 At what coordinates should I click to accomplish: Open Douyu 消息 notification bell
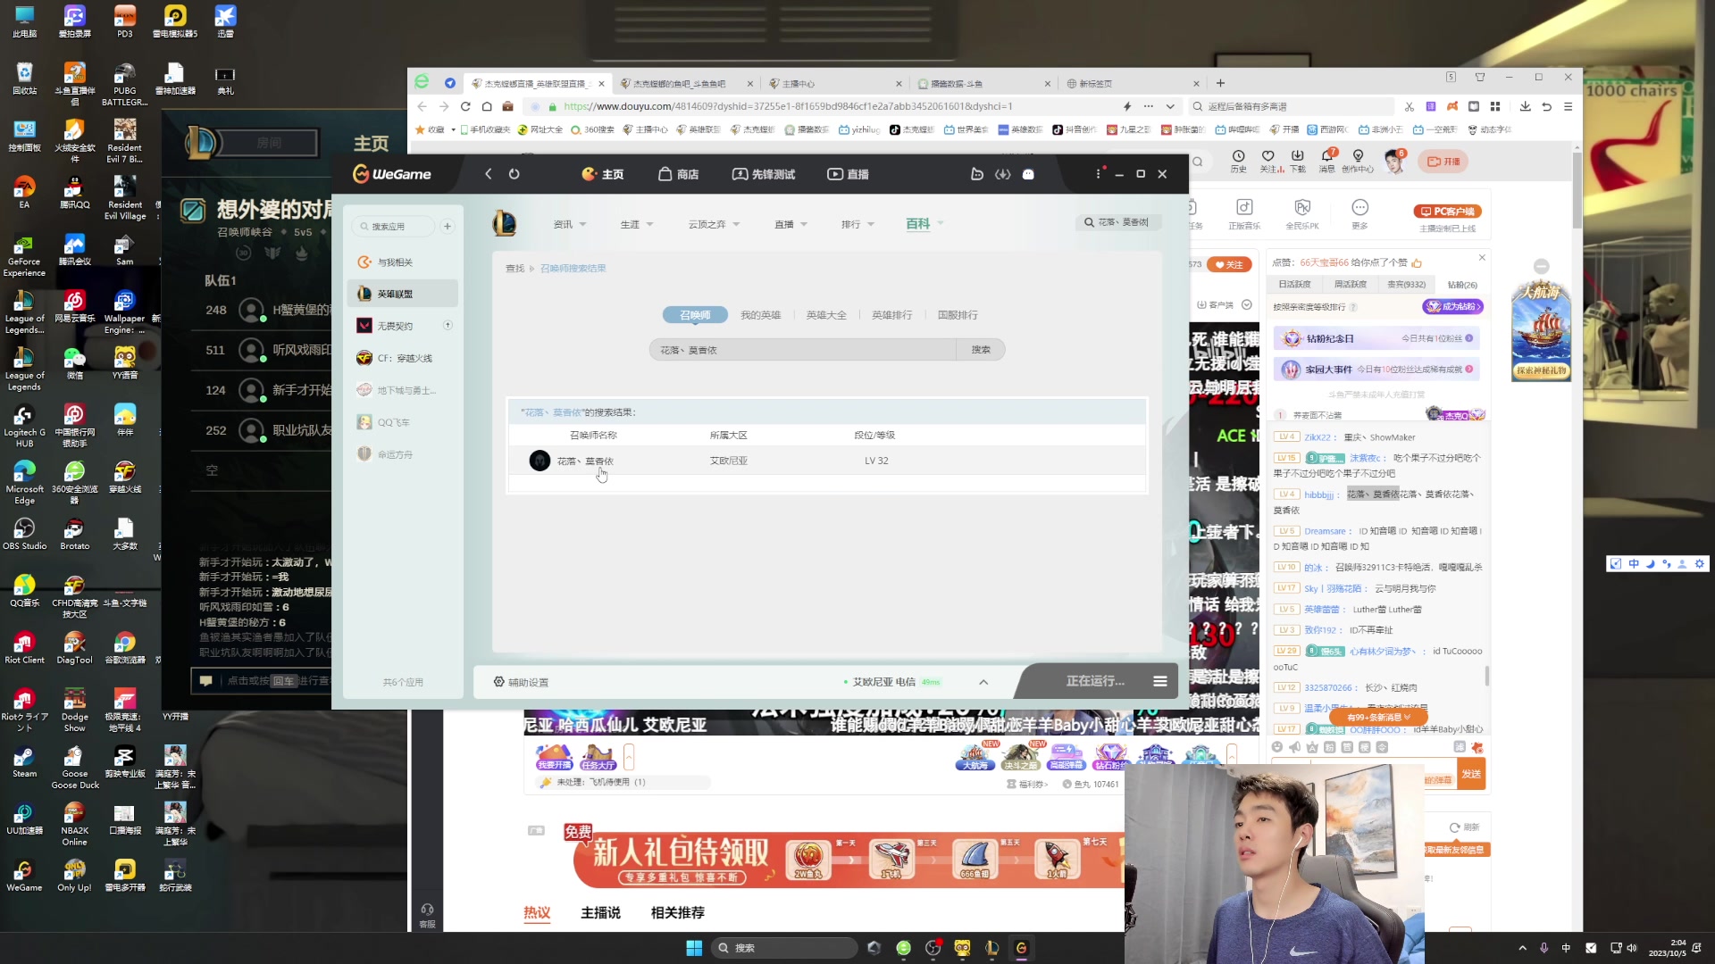(x=1327, y=161)
